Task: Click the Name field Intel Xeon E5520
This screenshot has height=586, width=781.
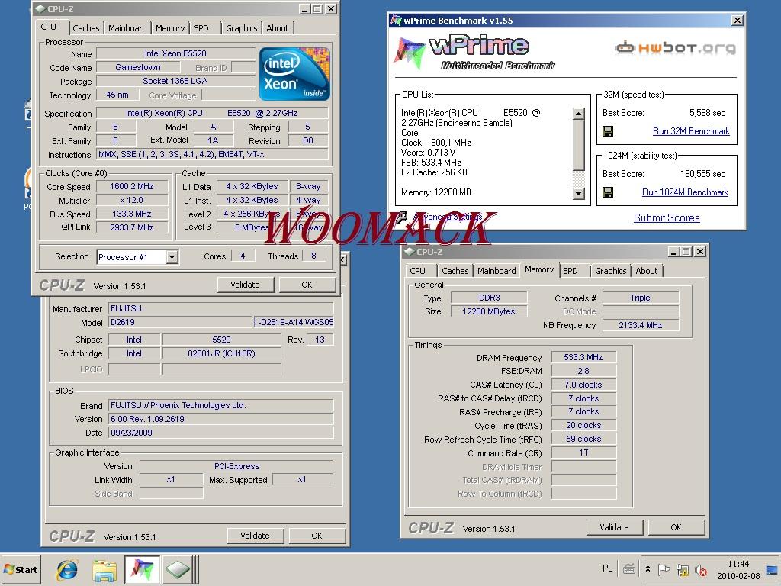Action: (175, 53)
